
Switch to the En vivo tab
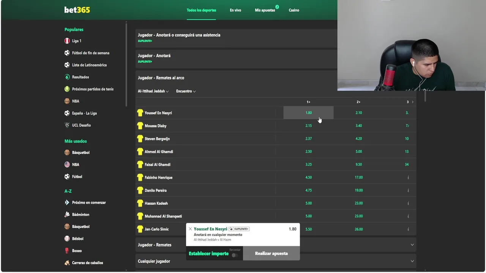tap(235, 10)
